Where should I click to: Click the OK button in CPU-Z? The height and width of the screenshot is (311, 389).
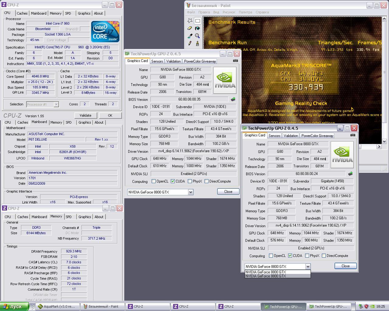coord(110,115)
